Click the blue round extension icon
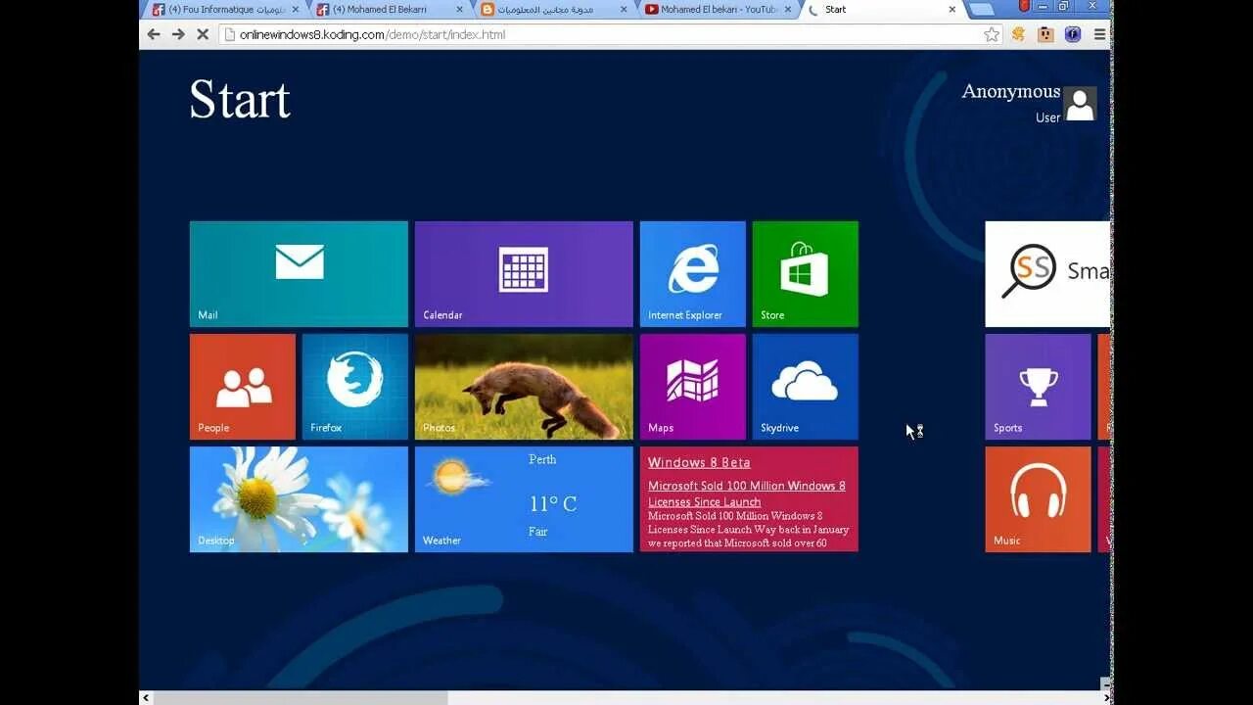Screen dimensions: 1253x705 (x=1073, y=34)
